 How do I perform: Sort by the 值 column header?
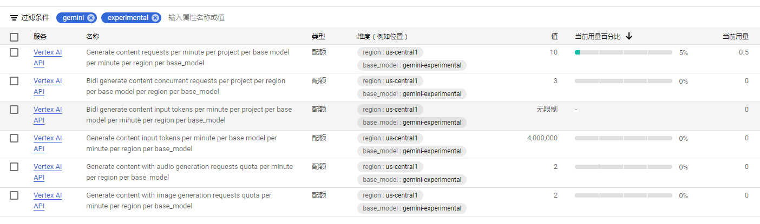point(554,37)
